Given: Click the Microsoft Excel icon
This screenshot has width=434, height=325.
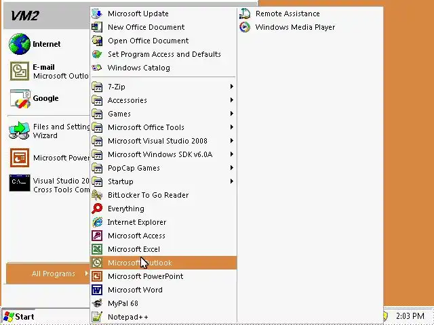Looking at the screenshot, I should (97, 249).
